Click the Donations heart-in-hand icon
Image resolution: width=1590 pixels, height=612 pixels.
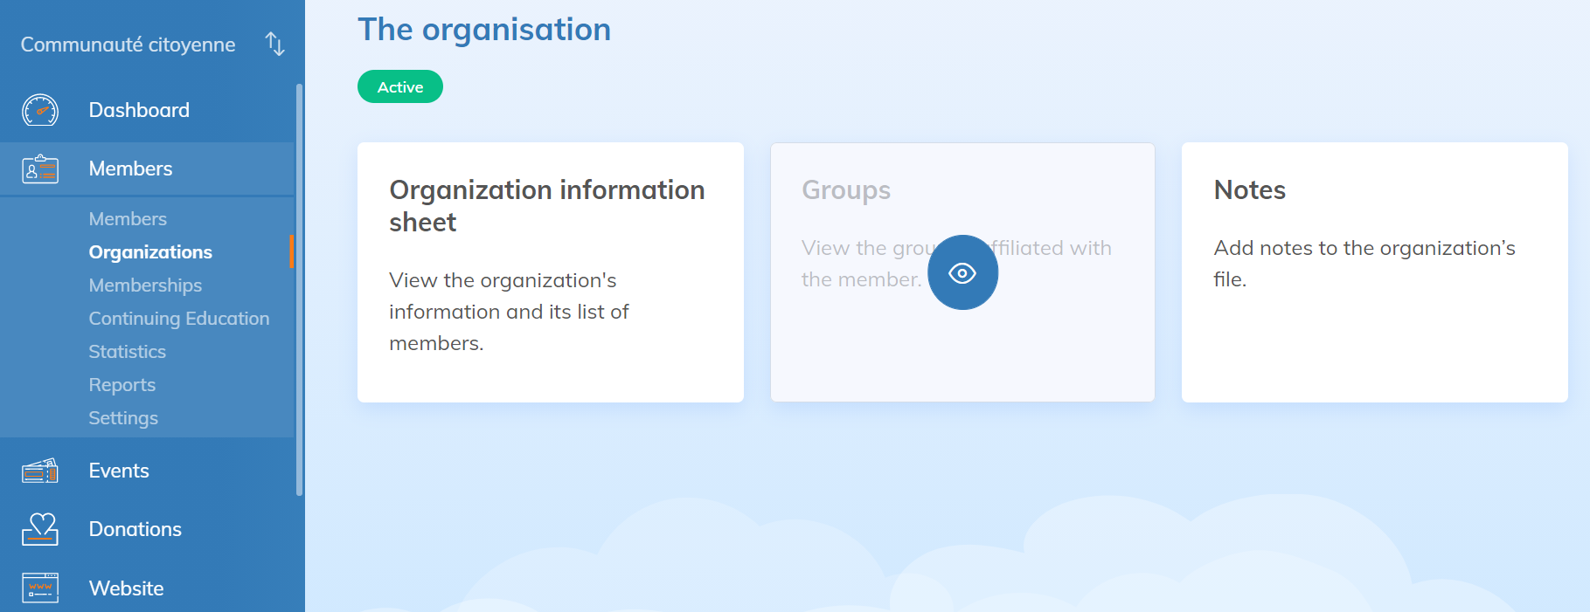[40, 530]
